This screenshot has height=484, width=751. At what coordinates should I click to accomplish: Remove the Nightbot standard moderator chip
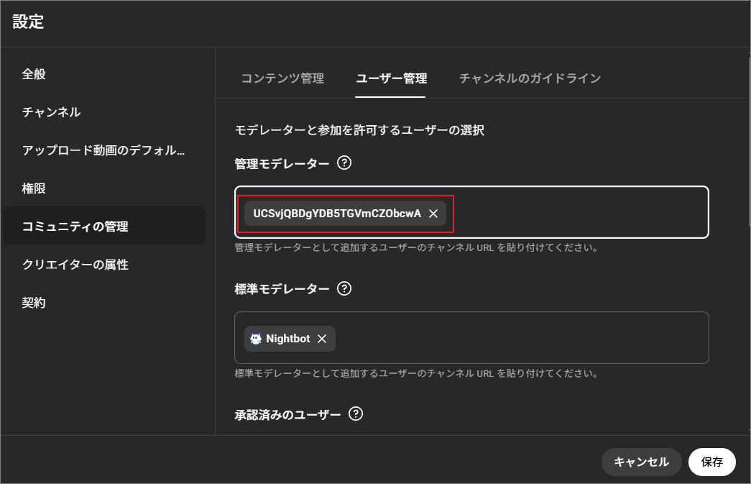pos(321,338)
